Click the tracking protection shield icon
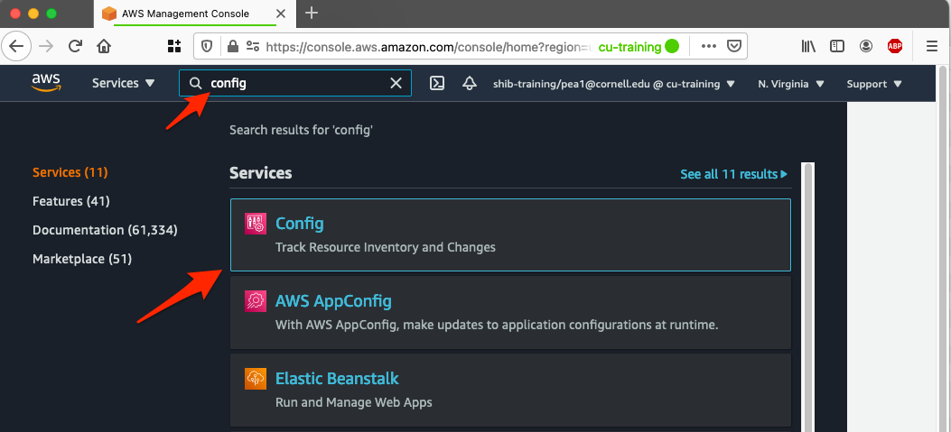 pos(207,46)
